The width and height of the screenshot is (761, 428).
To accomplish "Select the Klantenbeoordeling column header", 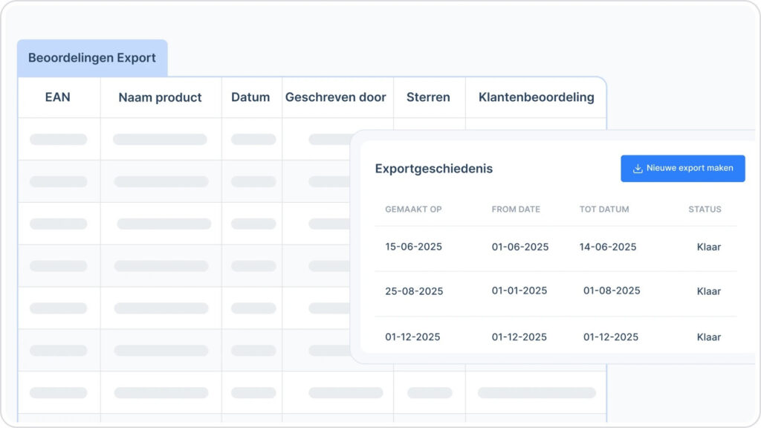I will pos(536,97).
